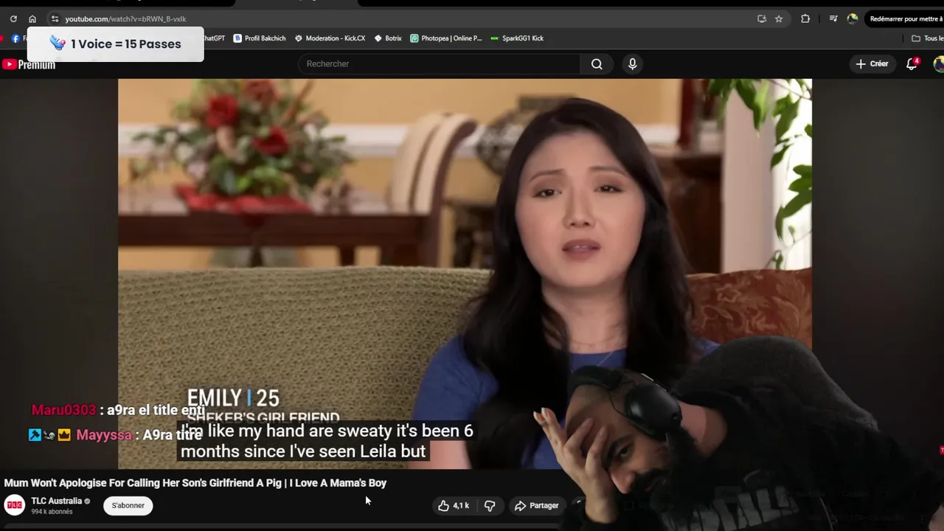Install app icon in the address bar
944x531 pixels.
coord(762,19)
